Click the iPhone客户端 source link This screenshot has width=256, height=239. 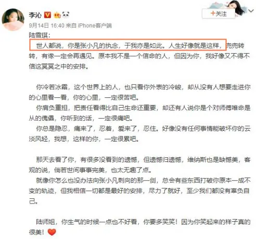click(x=95, y=26)
